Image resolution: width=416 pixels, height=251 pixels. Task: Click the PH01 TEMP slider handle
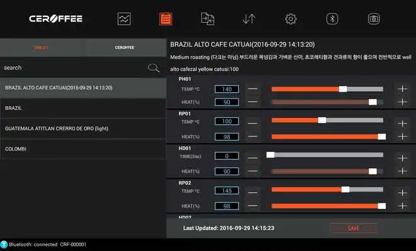tap(343, 89)
